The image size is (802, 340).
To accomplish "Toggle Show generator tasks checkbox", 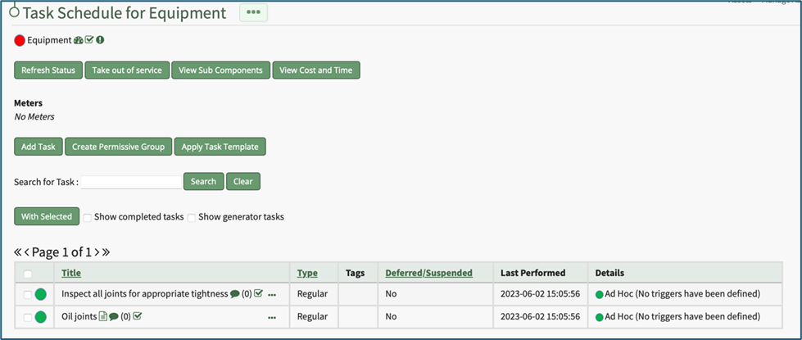I will click(x=192, y=217).
